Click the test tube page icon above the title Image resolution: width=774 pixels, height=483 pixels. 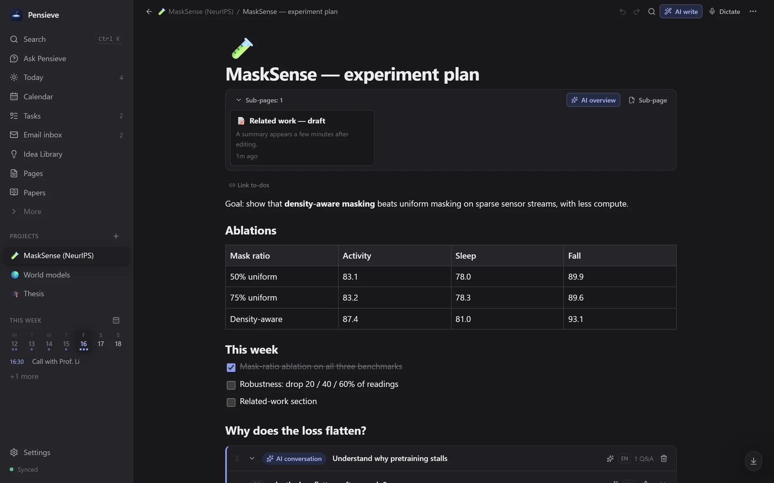pyautogui.click(x=242, y=48)
